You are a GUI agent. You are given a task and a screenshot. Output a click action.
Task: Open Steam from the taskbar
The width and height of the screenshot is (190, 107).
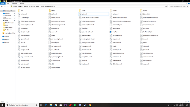[x=85, y=105]
